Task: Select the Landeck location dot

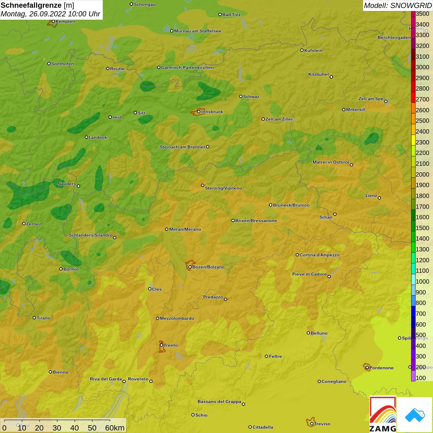Action: tap(86, 137)
